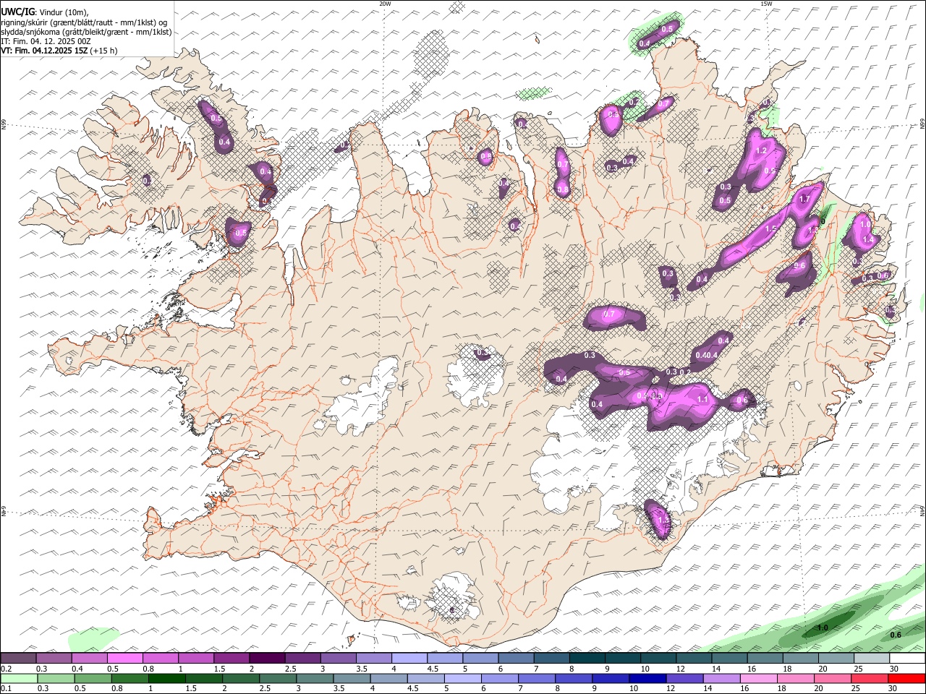
Task: Select the '1.7' precipitation value on the map
Action: 804,199
